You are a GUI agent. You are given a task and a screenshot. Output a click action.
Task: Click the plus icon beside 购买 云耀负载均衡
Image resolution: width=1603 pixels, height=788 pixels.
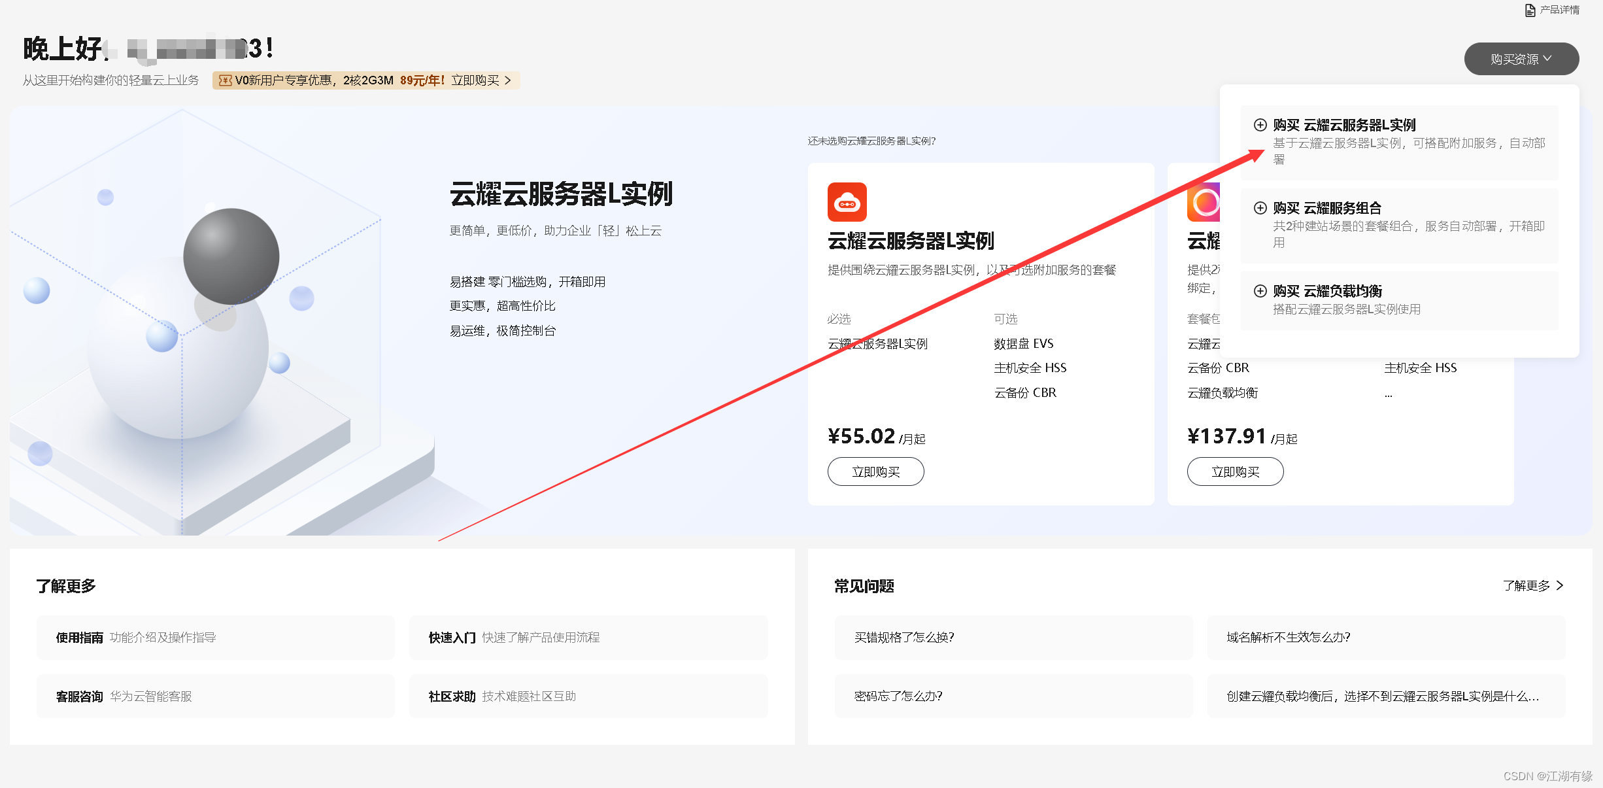[1259, 290]
